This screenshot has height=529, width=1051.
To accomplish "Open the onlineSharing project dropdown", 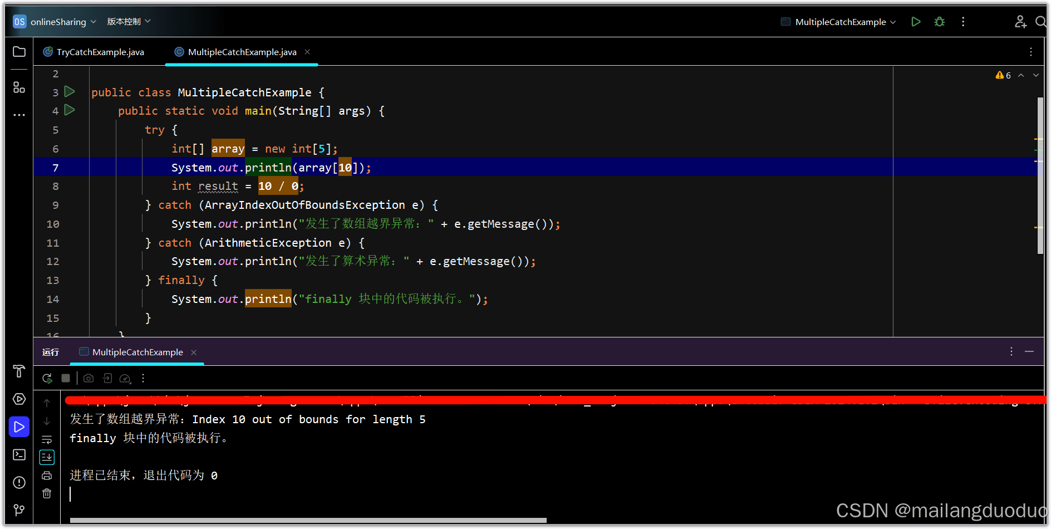I will coord(56,22).
